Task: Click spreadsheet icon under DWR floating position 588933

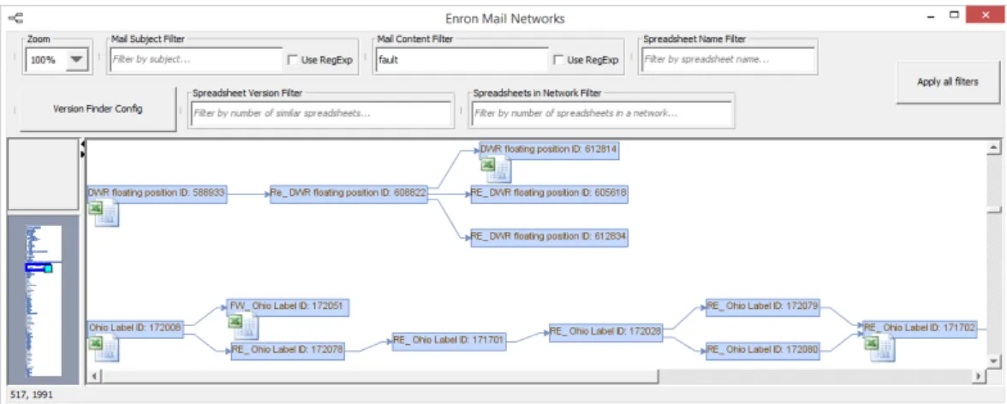Action: [x=104, y=214]
